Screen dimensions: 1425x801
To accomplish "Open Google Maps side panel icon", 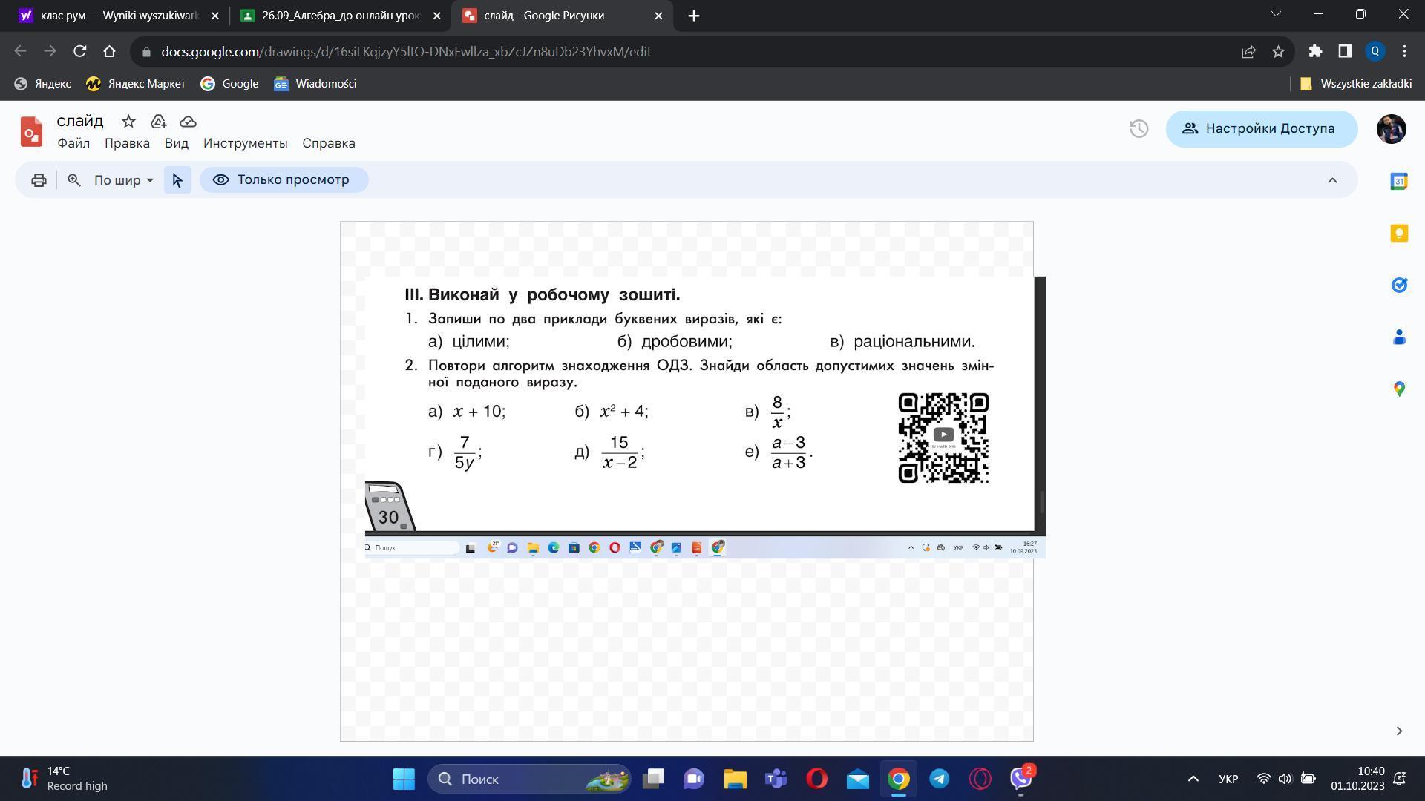I will coord(1399,389).
